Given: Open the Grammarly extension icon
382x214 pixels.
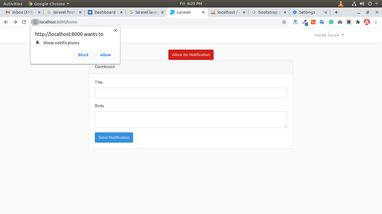Looking at the screenshot, I should [x=331, y=22].
